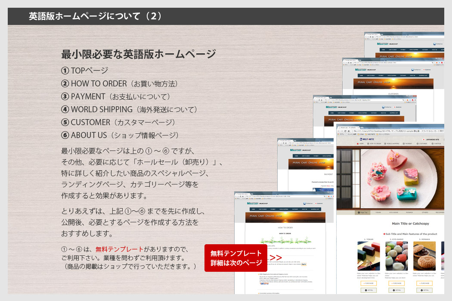Image resolution: width=452 pixels, height=301 pixels.
Task: Click the browser back arrow in Welt-Netz window
Action: [338, 131]
